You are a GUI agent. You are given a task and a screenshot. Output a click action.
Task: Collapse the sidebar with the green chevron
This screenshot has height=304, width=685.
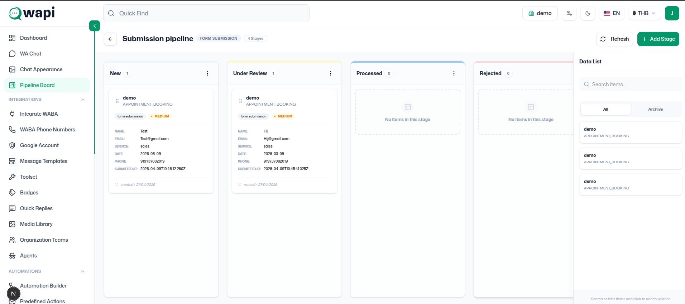[95, 26]
